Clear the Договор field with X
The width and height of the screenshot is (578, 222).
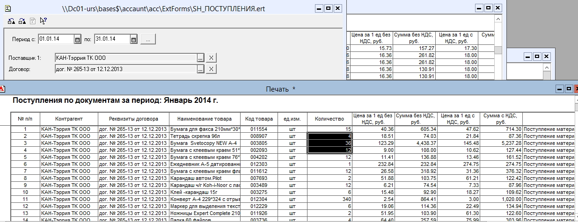(x=212, y=69)
